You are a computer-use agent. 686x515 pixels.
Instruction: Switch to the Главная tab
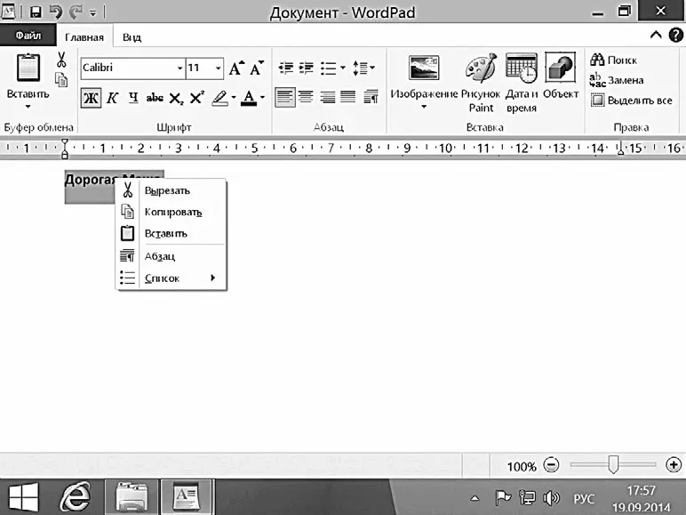pos(84,37)
